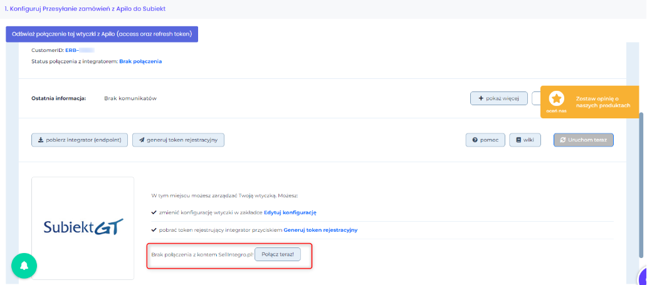647x285 pixels.
Task: Click 'generuj token rejestracyjny' button
Action: point(178,140)
